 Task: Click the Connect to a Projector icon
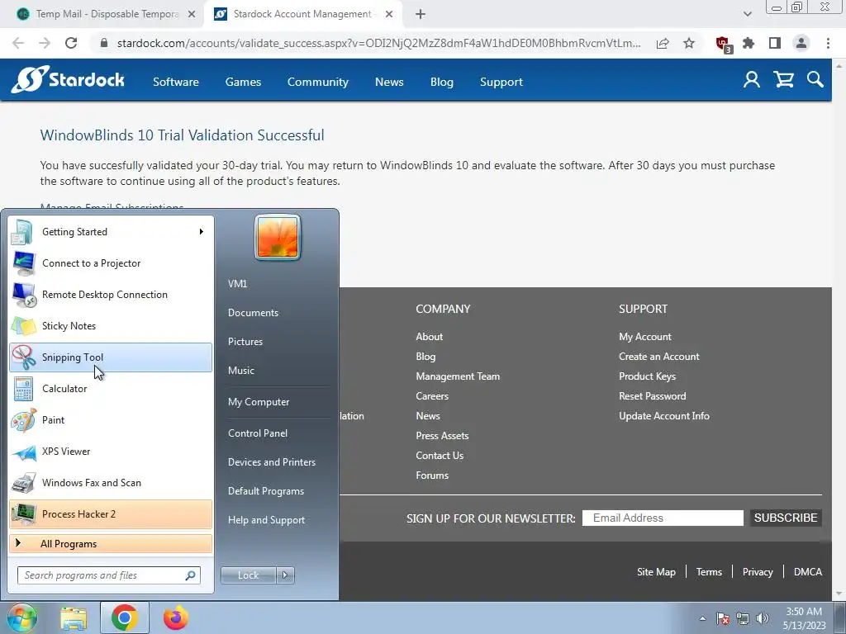[23, 263]
